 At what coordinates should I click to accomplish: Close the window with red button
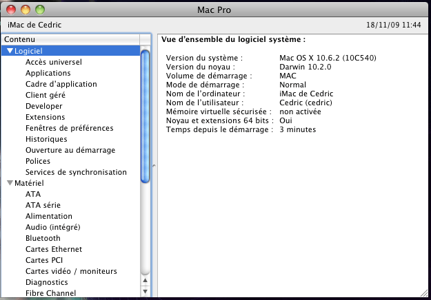point(11,10)
